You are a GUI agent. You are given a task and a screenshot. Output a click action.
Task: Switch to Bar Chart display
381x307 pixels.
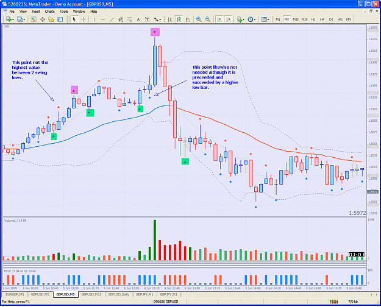(x=170, y=19)
